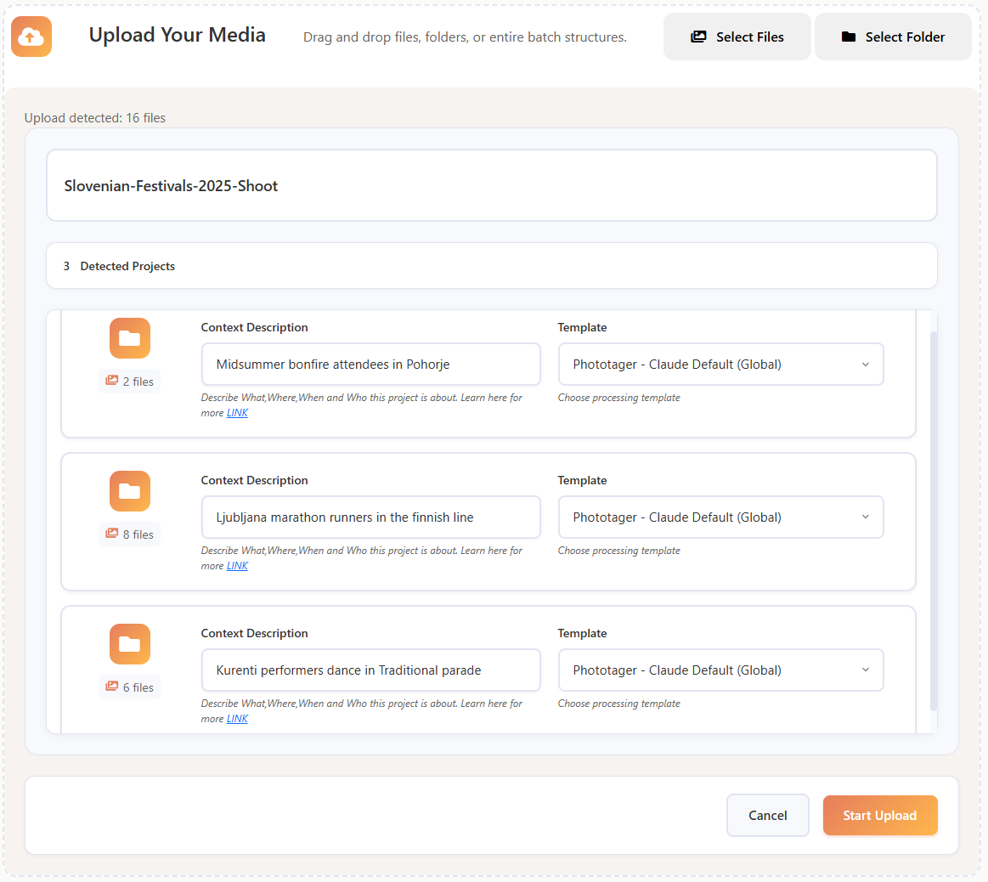Click the Detected Projects header

click(x=492, y=266)
